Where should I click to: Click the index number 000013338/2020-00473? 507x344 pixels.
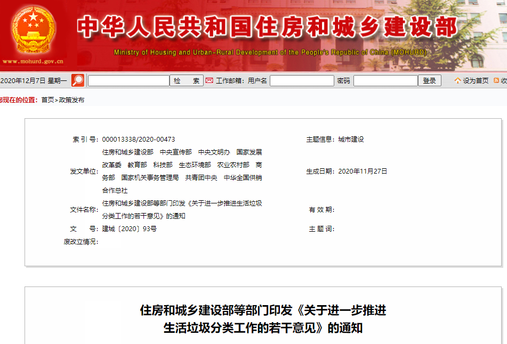click(x=139, y=140)
